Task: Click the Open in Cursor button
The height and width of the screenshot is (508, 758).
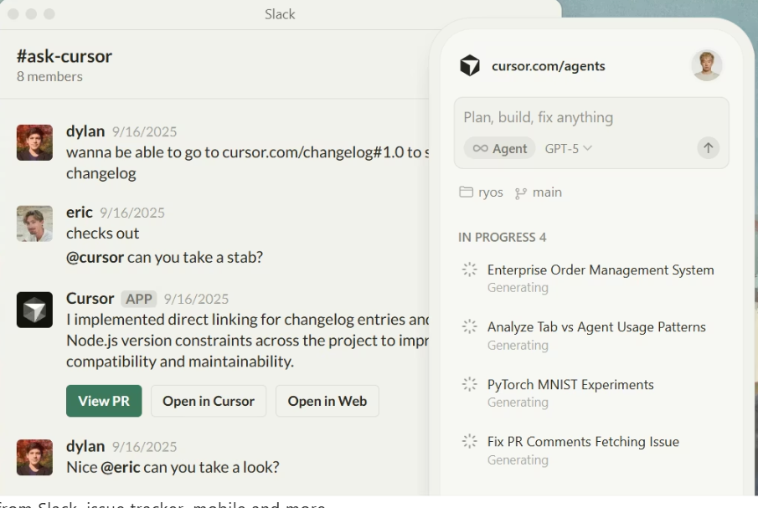Action: coord(209,401)
